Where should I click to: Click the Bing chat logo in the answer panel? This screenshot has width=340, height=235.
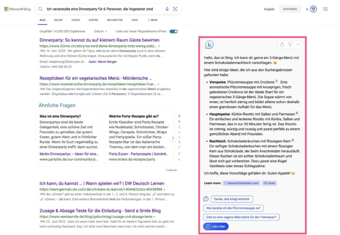pos(209,44)
